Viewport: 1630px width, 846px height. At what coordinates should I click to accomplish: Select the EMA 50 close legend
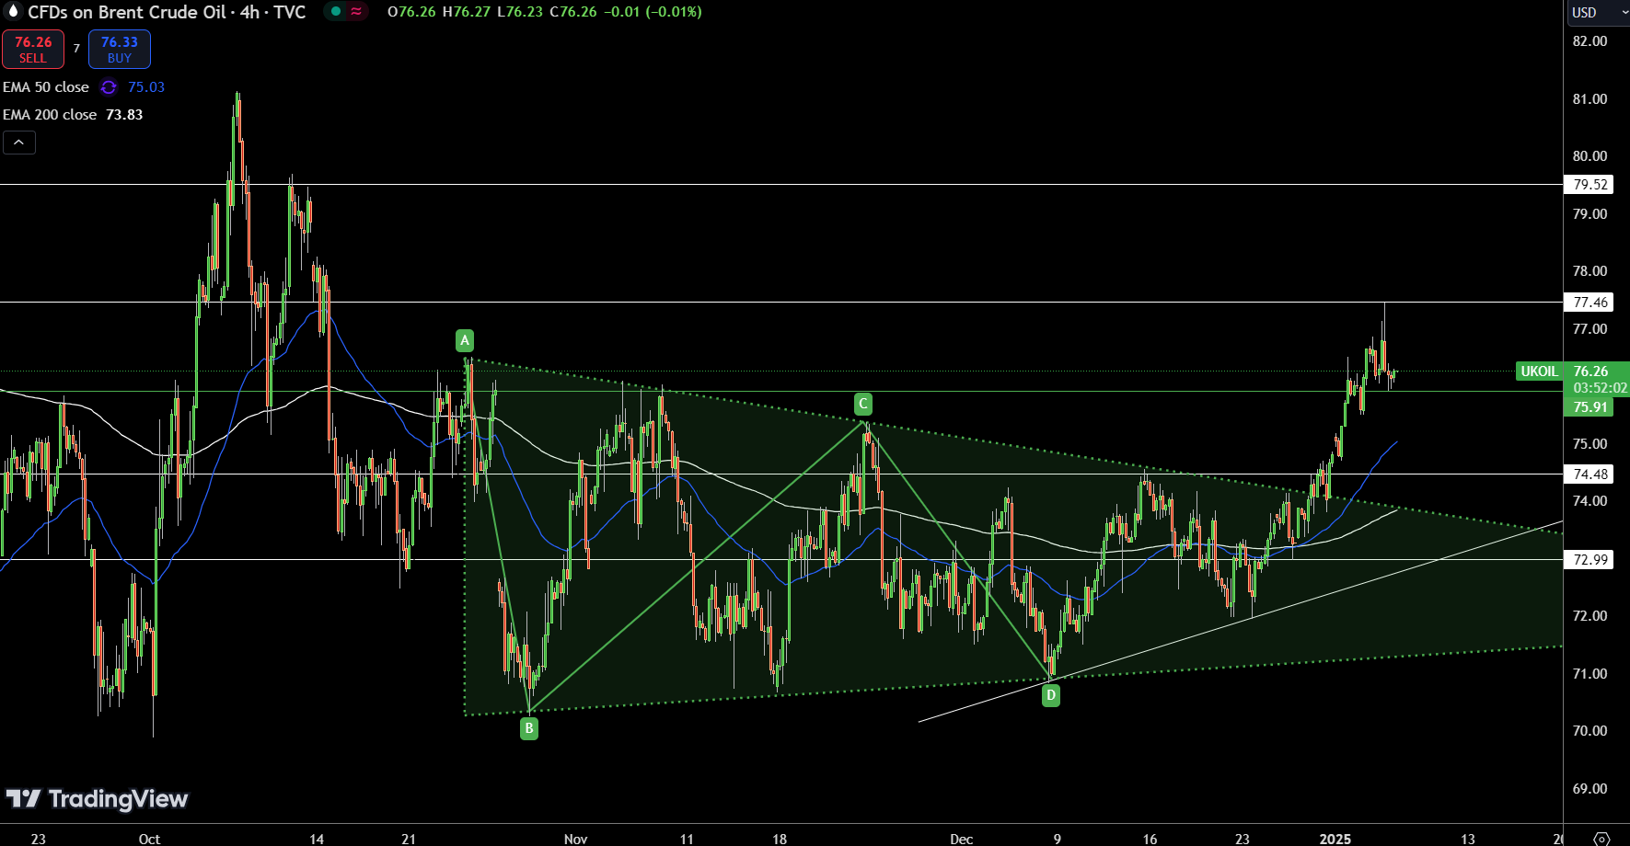(x=46, y=87)
